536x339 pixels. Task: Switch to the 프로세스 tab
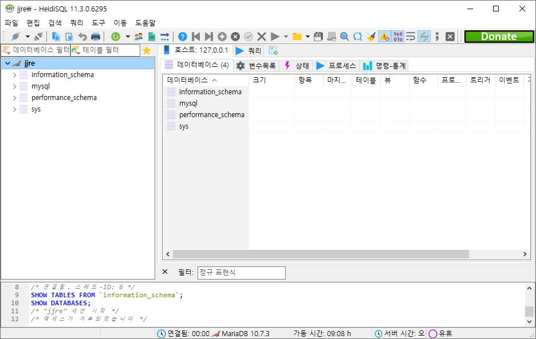pyautogui.click(x=336, y=66)
